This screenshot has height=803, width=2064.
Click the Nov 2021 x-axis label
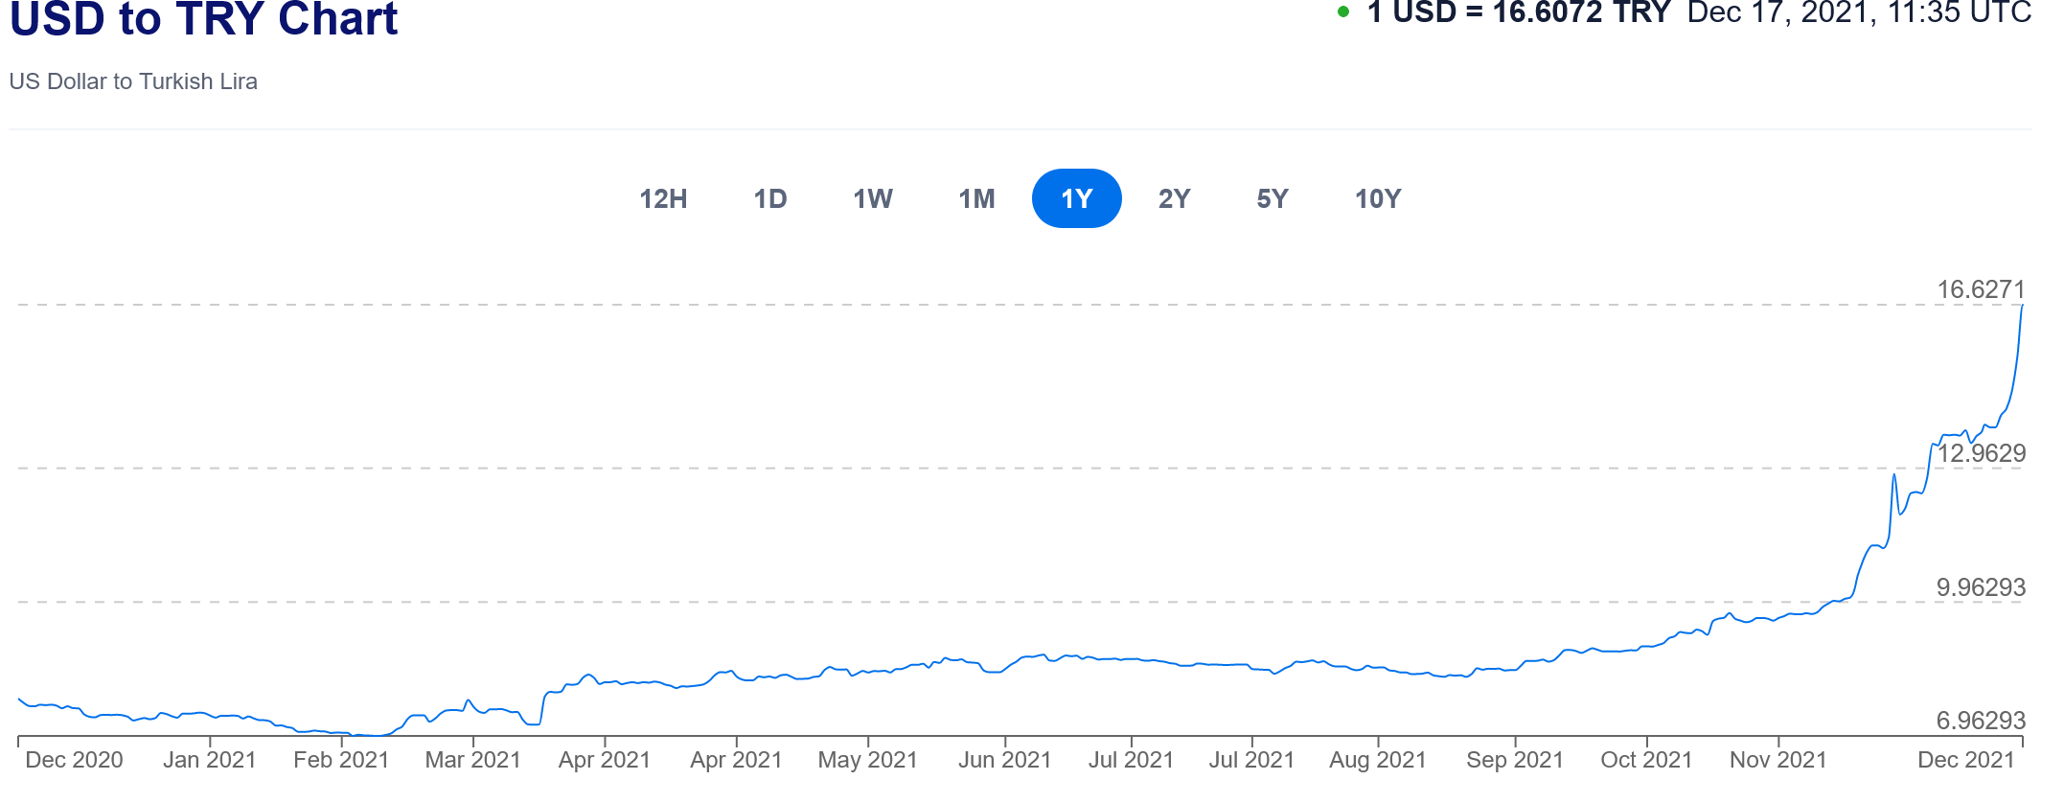(1777, 760)
